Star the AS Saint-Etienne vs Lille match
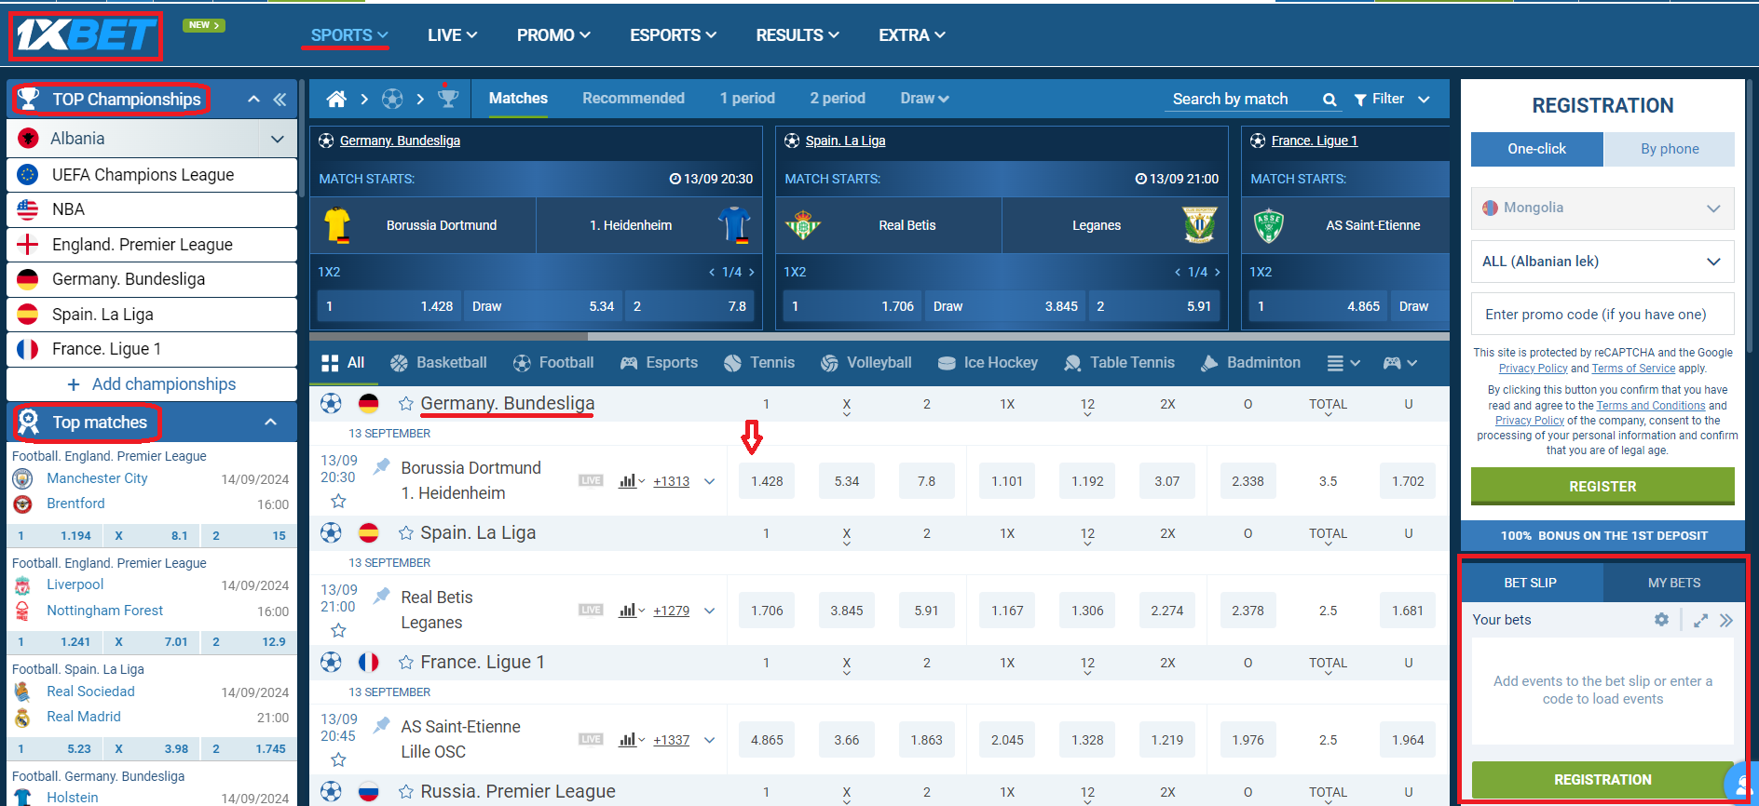 [x=338, y=759]
